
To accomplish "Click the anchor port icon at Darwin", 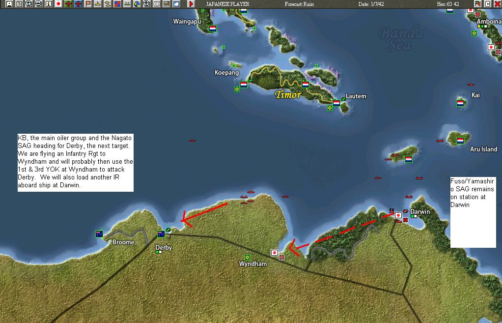I will coord(391,210).
